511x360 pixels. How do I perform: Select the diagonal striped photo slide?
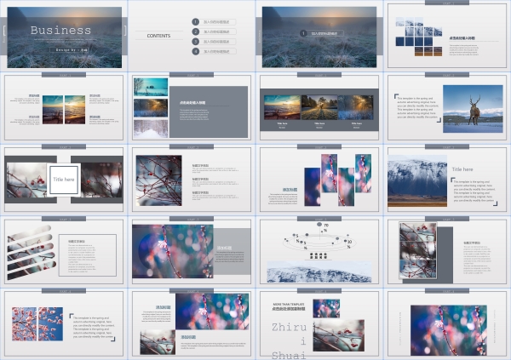(x=64, y=252)
